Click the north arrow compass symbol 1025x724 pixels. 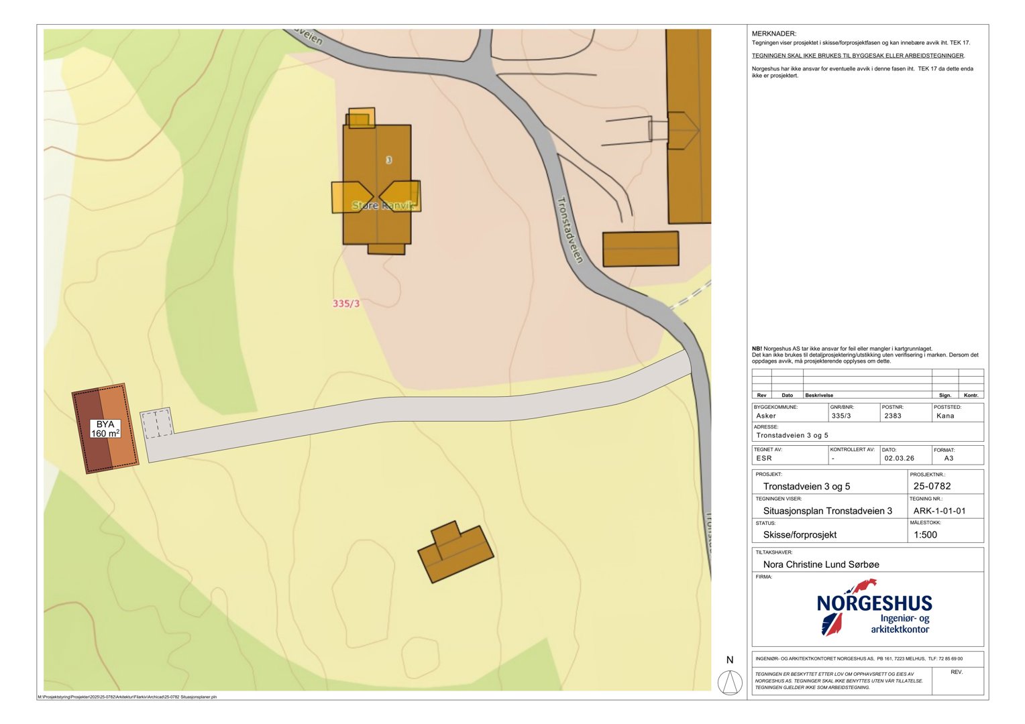coord(730,683)
